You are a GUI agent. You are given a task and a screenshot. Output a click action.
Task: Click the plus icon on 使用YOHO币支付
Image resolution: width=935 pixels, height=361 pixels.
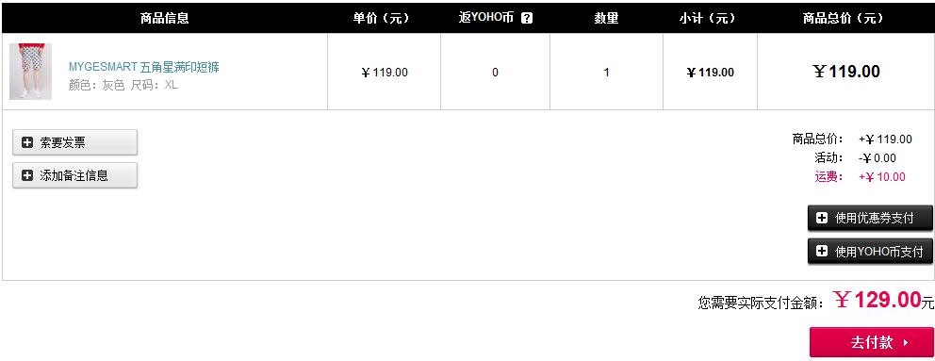[822, 252]
